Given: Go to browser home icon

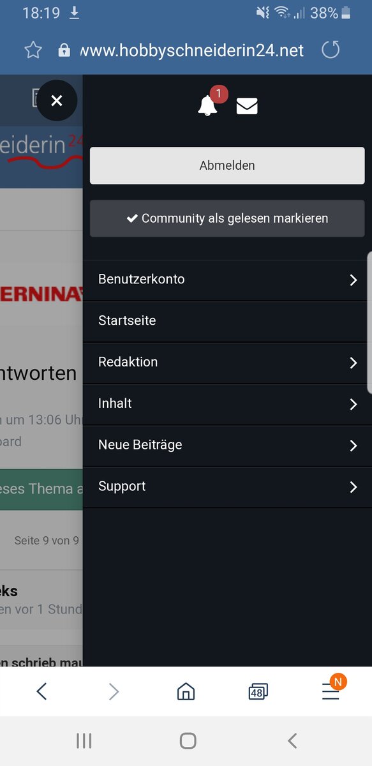Looking at the screenshot, I should 186,691.
